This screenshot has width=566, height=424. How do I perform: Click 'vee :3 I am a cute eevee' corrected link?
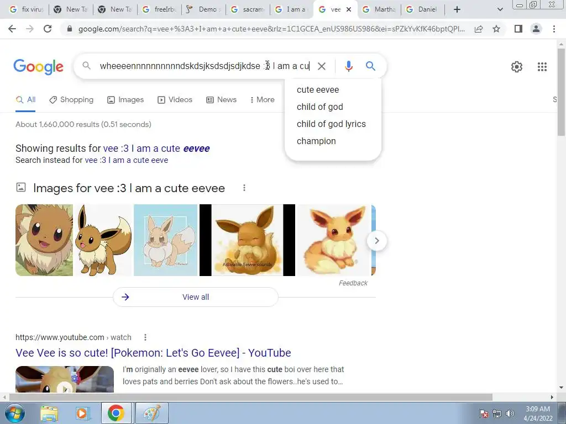point(156,149)
